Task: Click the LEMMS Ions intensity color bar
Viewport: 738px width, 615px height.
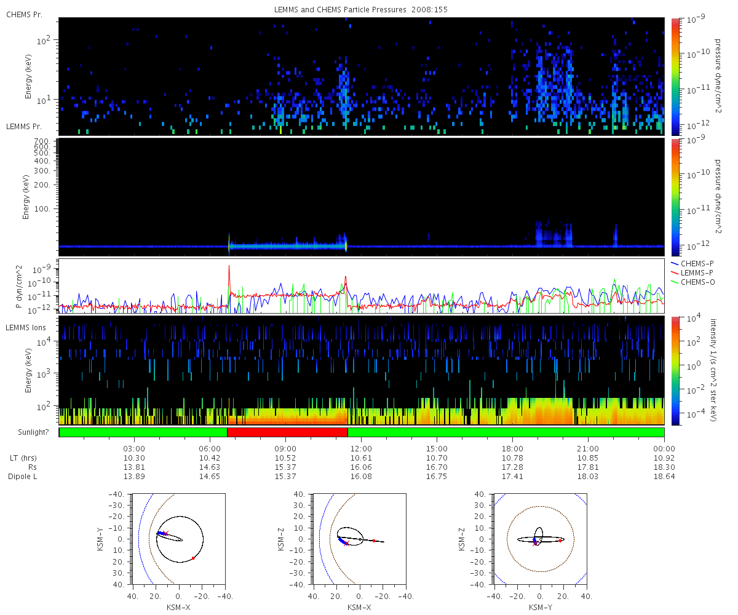Action: point(675,370)
